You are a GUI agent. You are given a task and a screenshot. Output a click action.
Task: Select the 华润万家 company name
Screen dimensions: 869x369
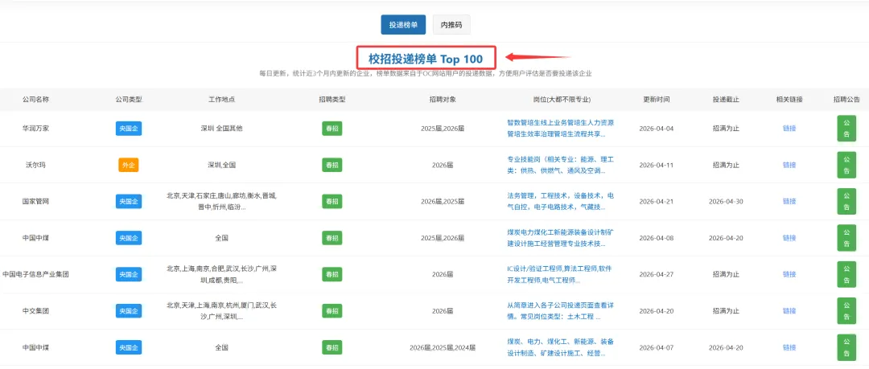pos(36,129)
